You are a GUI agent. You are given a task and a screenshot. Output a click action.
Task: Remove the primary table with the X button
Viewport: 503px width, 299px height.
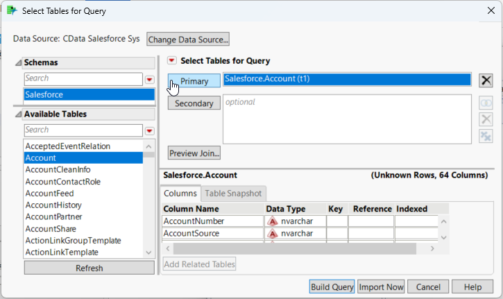[x=486, y=80]
